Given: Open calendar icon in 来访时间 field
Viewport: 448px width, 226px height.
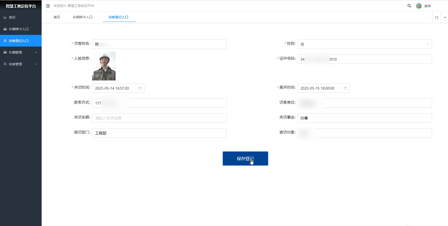Looking at the screenshot, I should click(x=140, y=88).
